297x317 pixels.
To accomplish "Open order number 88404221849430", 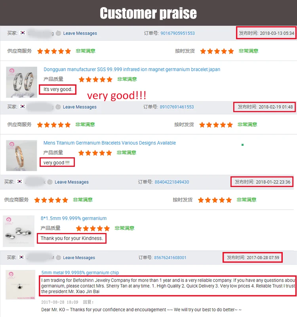I will click(x=172, y=182).
